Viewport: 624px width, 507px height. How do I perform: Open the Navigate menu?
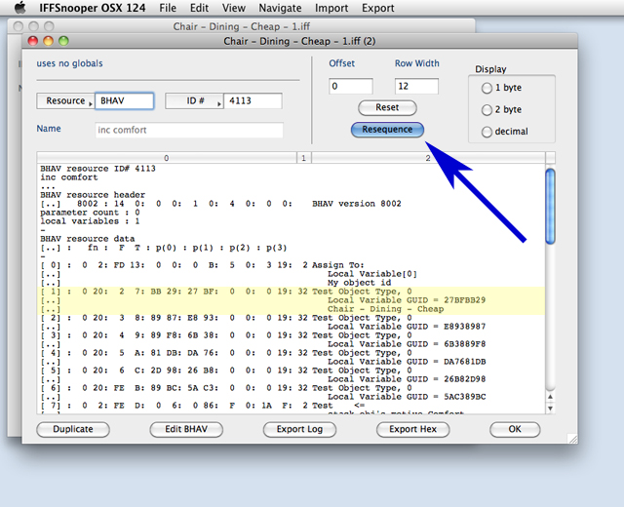[278, 8]
